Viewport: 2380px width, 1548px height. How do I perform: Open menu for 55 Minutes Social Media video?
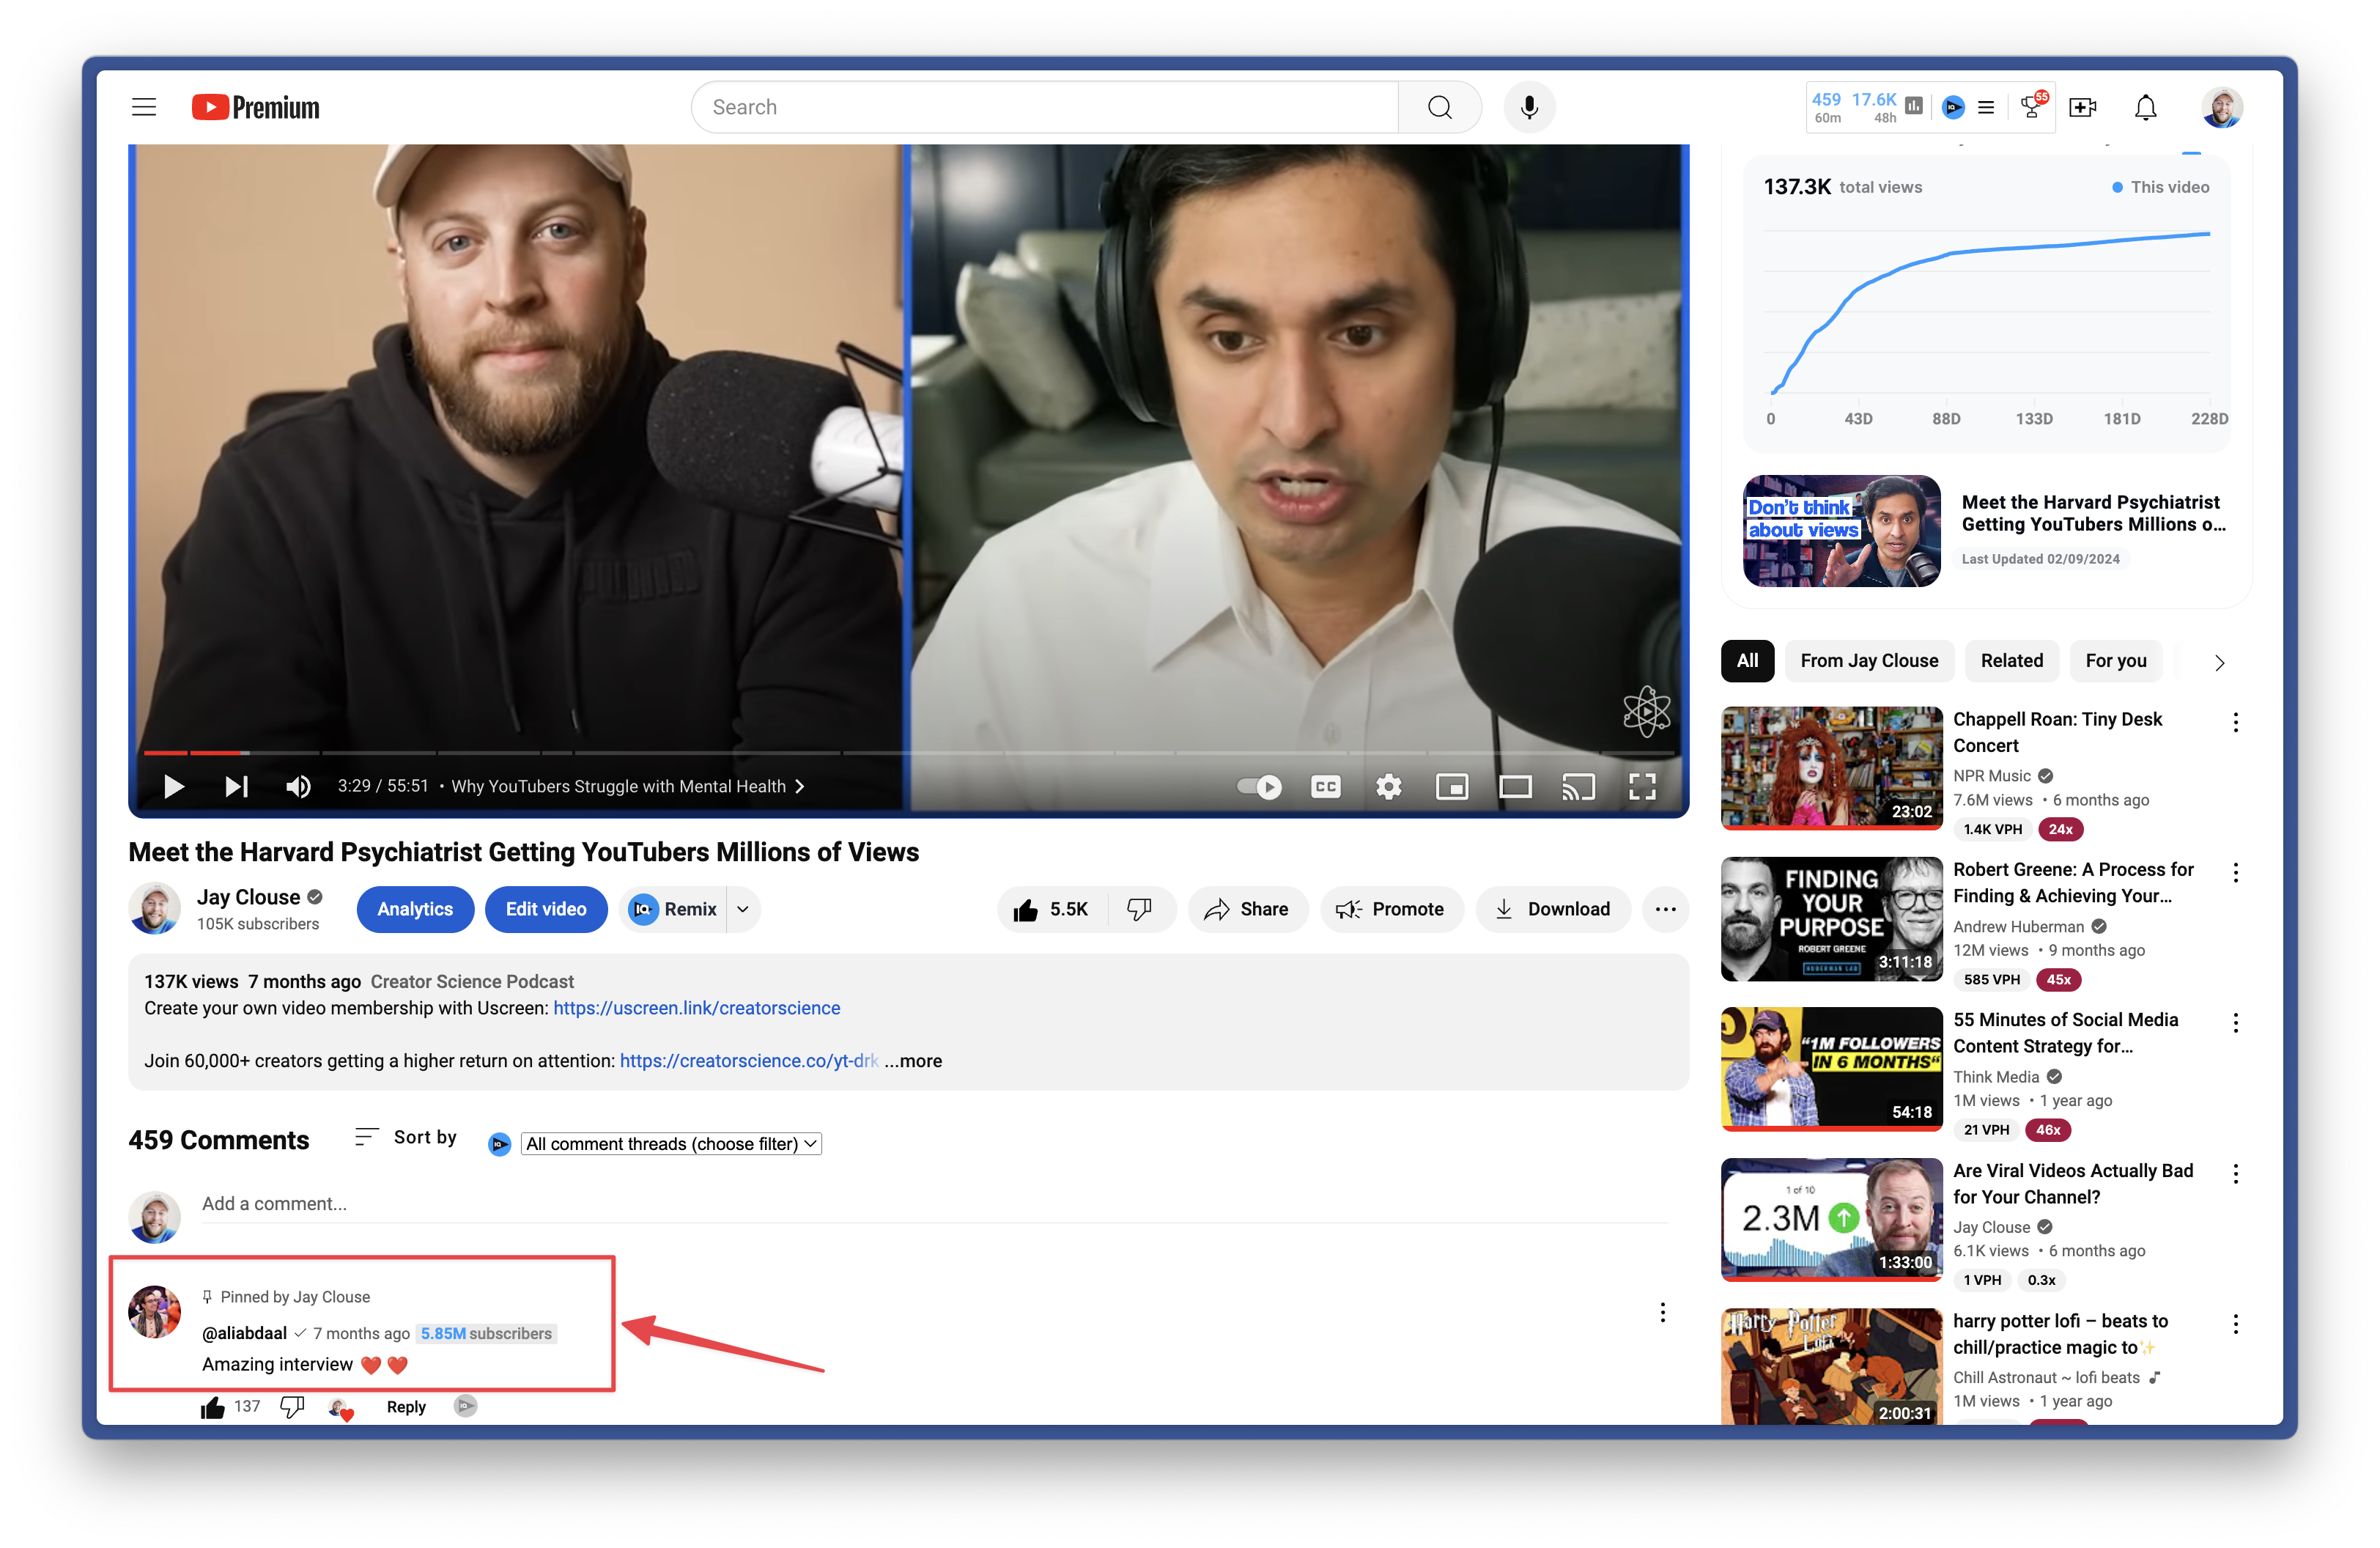2235,1023
